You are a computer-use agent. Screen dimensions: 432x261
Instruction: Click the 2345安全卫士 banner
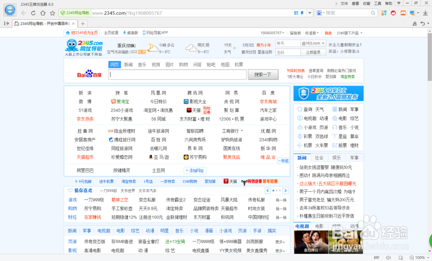tap(328, 93)
